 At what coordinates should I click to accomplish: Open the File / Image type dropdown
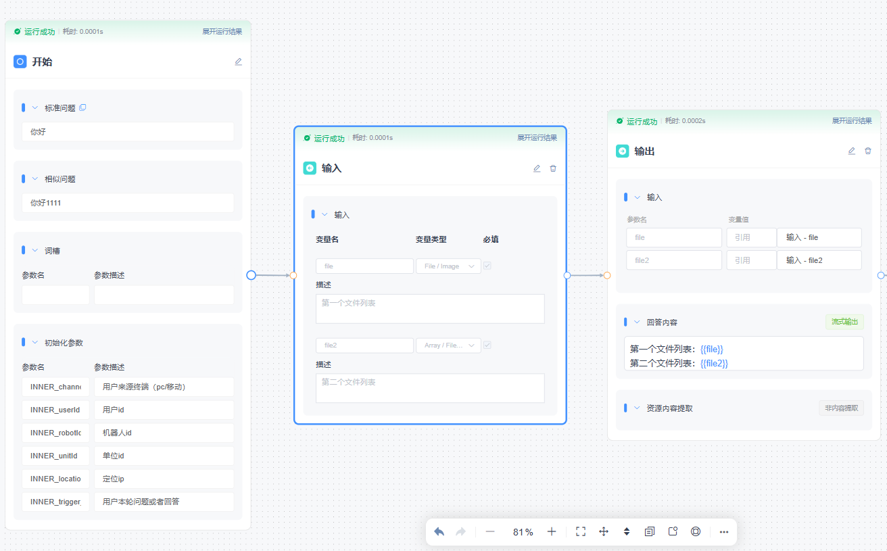click(448, 266)
